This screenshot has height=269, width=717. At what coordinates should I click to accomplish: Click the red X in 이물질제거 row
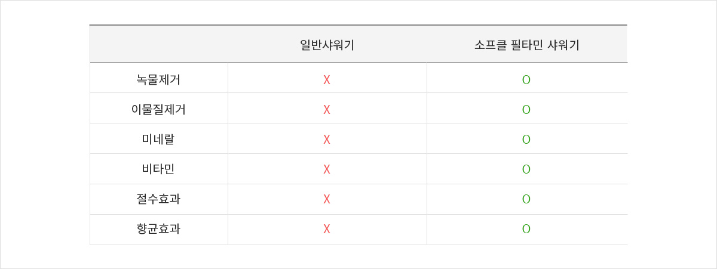coord(327,110)
